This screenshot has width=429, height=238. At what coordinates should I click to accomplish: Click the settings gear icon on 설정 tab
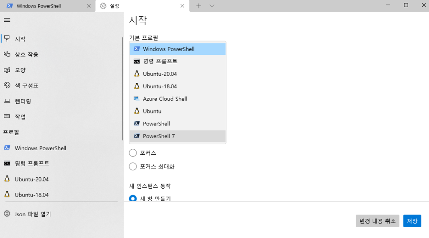103,6
